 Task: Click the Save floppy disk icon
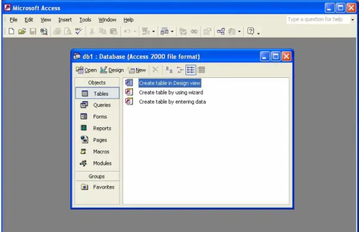[x=33, y=31]
